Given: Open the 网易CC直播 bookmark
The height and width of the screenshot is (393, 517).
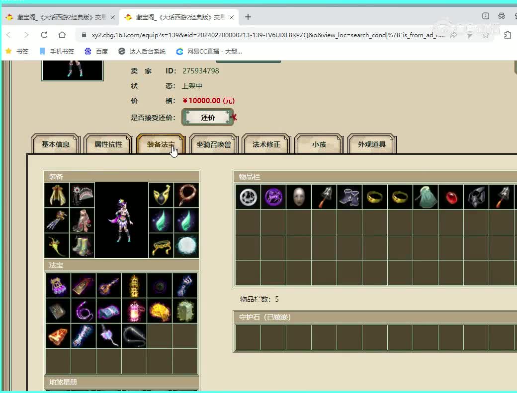Looking at the screenshot, I should pos(209,51).
